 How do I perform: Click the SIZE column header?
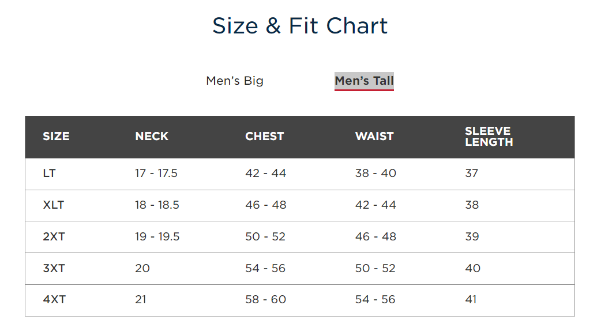coord(56,136)
